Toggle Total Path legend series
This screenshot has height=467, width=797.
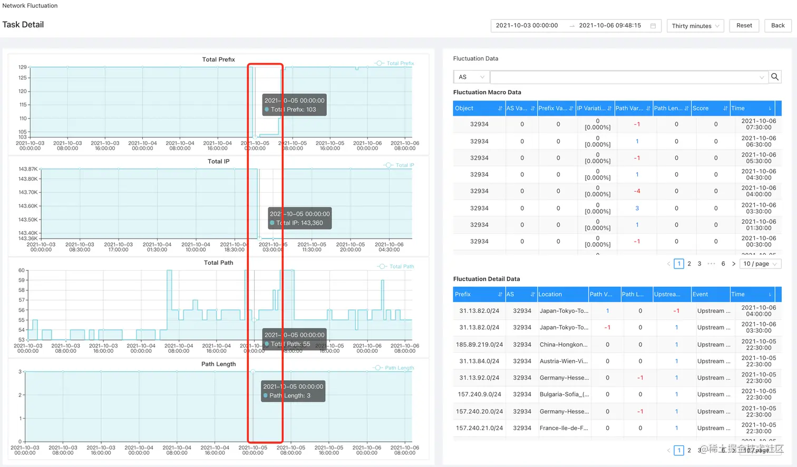pyautogui.click(x=395, y=266)
